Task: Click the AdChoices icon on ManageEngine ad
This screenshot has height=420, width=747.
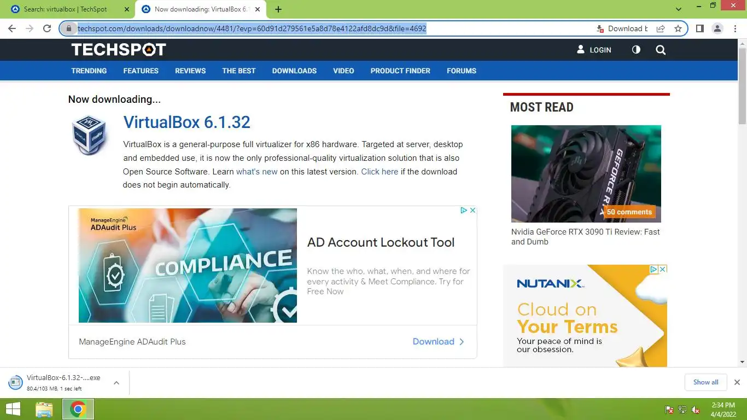Action: coord(464,210)
